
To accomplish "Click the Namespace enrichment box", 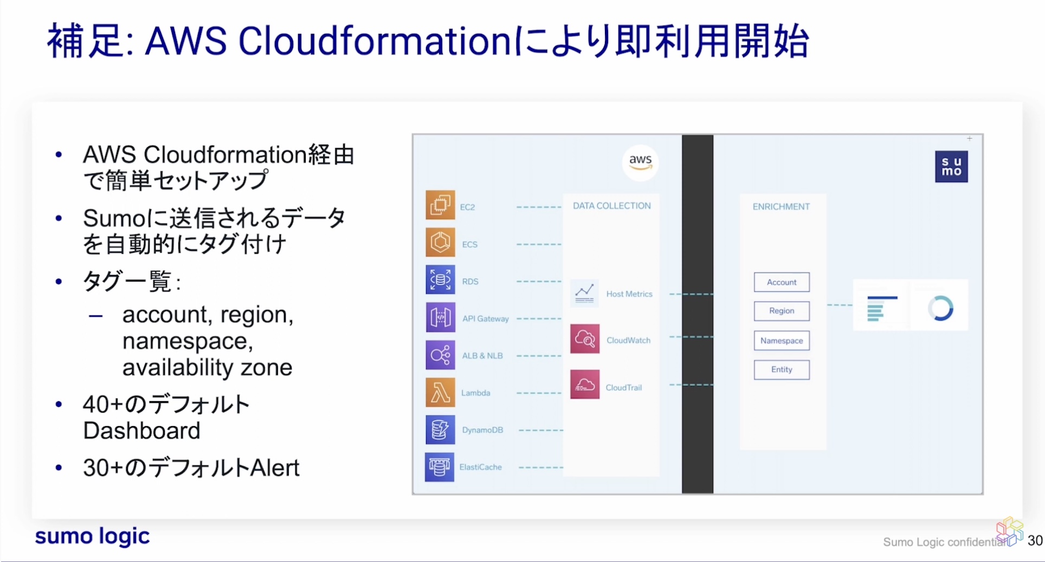I will [781, 340].
